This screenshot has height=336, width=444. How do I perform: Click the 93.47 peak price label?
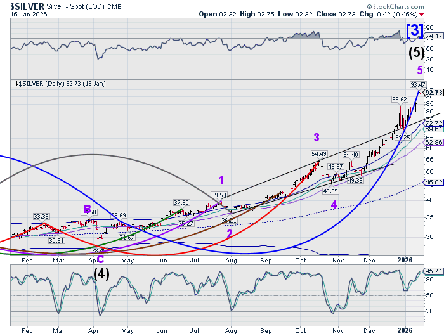[x=417, y=84]
